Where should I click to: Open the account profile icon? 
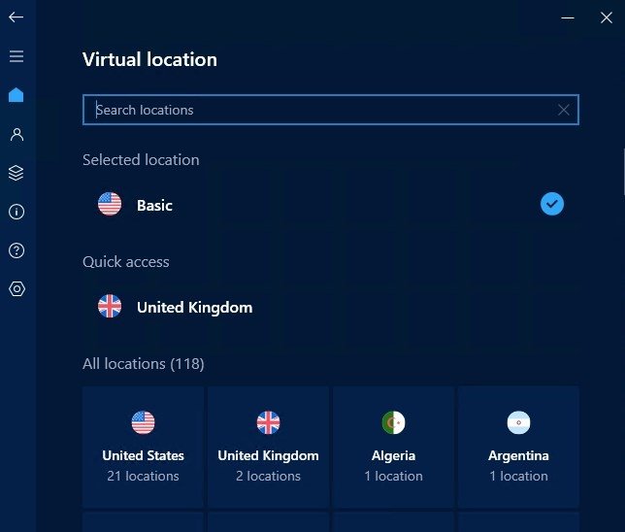(x=16, y=134)
